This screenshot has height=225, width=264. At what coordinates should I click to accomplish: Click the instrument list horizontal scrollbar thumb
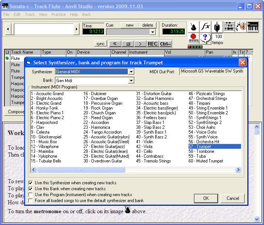coord(81,169)
